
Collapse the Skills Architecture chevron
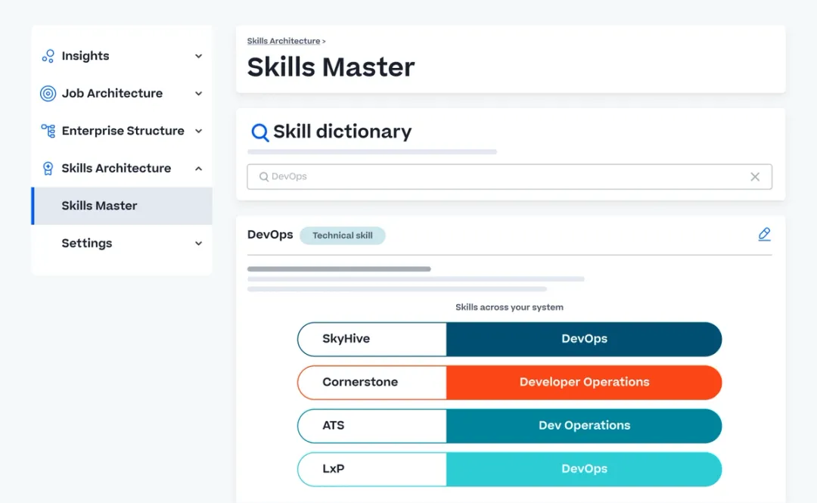coord(198,169)
